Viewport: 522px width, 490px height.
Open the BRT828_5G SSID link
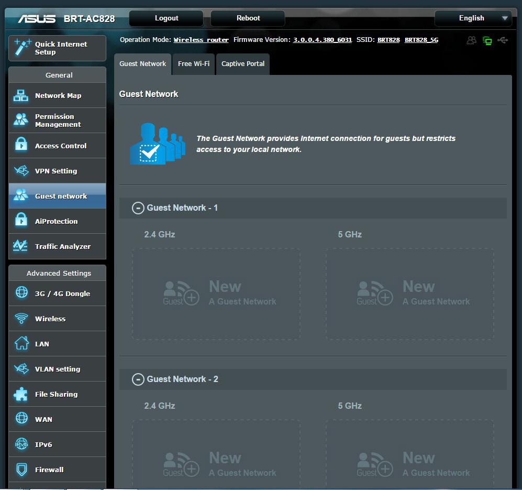click(x=421, y=40)
